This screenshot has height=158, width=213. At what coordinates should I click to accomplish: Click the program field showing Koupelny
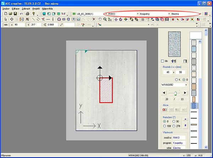coord(179,143)
